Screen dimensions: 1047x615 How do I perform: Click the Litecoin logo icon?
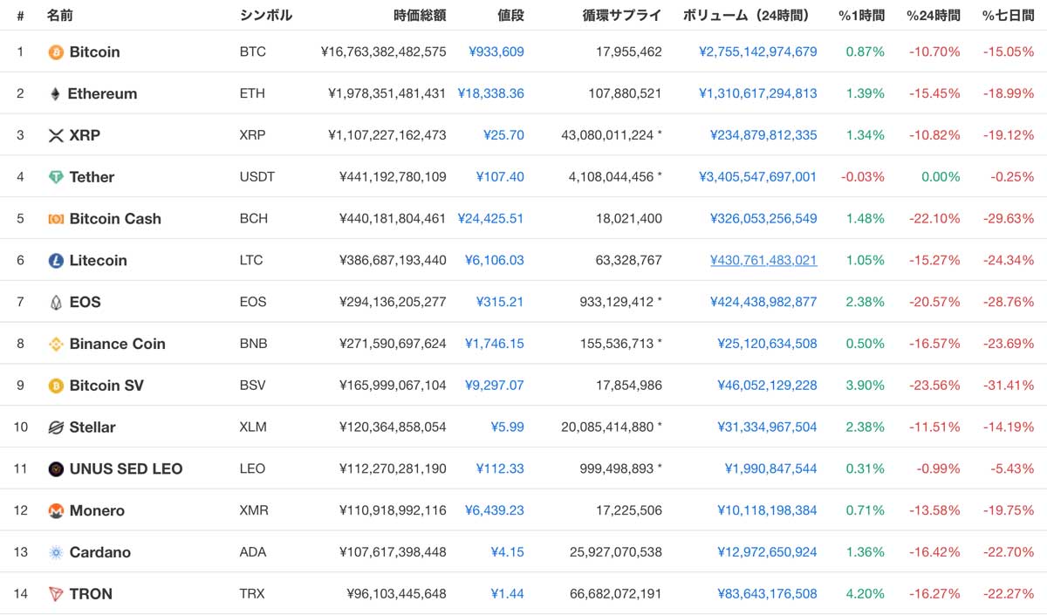pos(56,261)
